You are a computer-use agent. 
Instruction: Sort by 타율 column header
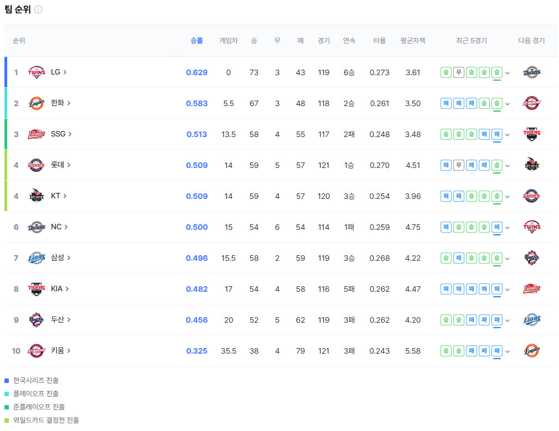pos(379,41)
